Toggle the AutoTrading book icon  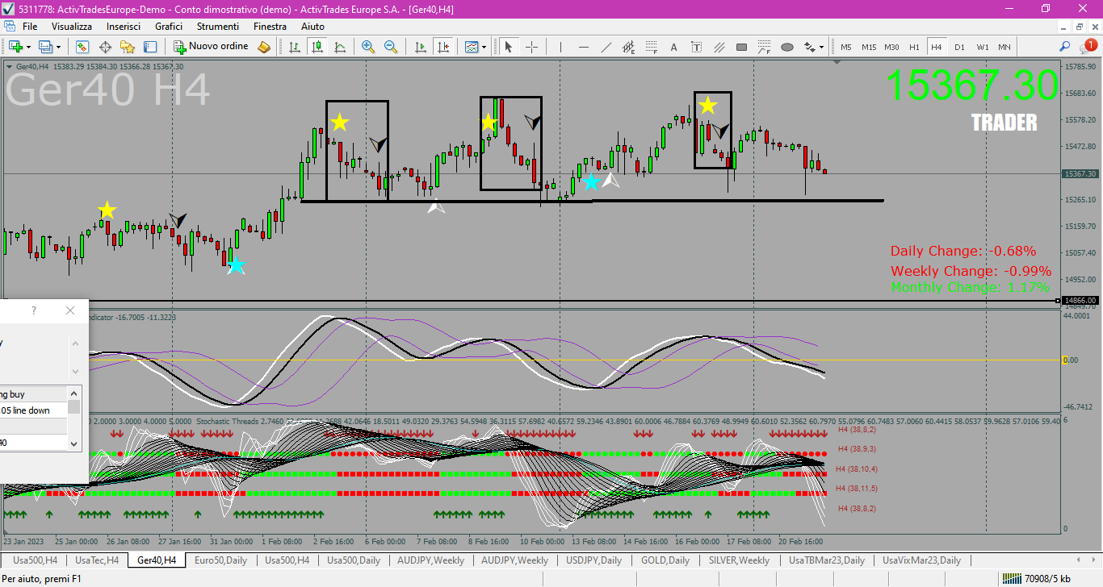pyautogui.click(x=264, y=47)
